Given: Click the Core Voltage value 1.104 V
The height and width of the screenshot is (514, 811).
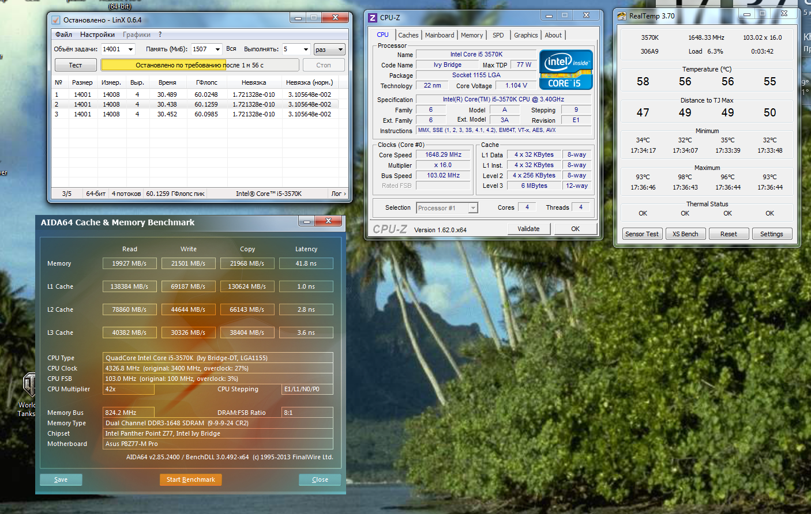Looking at the screenshot, I should click(x=516, y=85).
